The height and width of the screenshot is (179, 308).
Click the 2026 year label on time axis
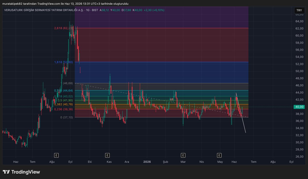147,162
